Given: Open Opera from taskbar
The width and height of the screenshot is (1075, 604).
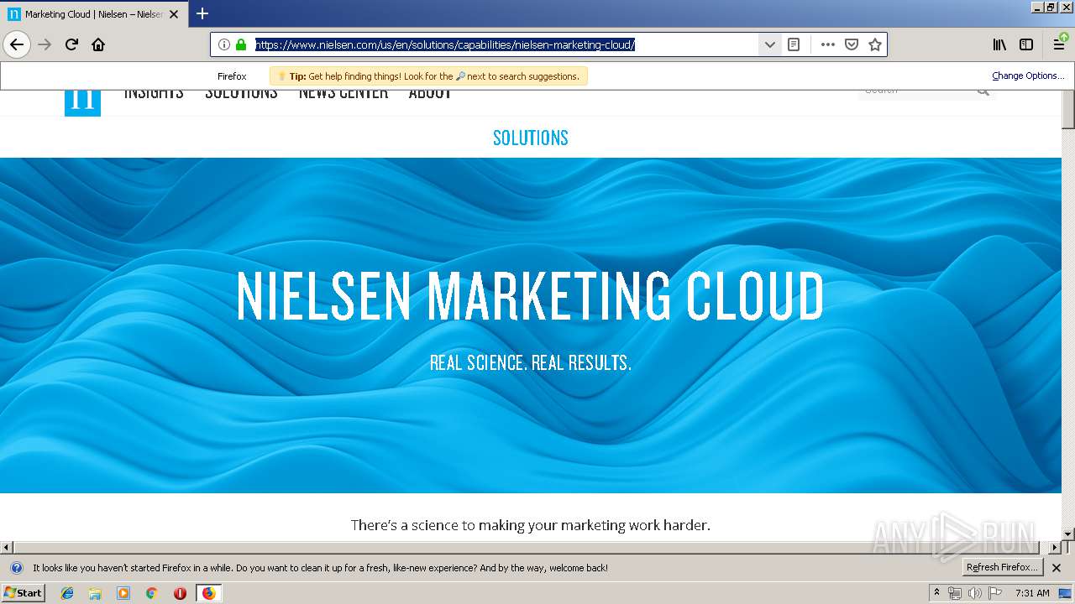Looking at the screenshot, I should 180,593.
